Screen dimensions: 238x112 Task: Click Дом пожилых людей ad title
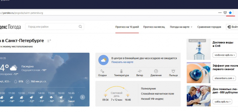[x=225, y=91]
